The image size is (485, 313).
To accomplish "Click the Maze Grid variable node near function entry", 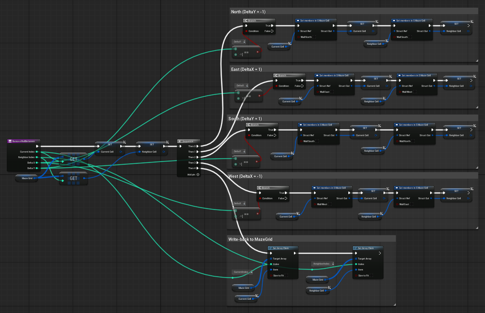I will point(27,178).
